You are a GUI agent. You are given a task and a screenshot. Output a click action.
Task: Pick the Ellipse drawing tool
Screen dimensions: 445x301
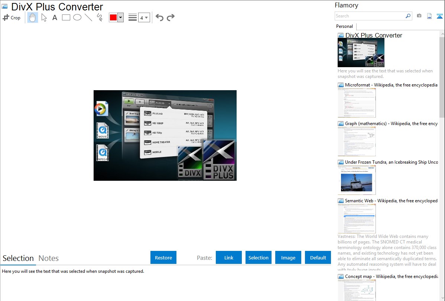[x=77, y=17]
